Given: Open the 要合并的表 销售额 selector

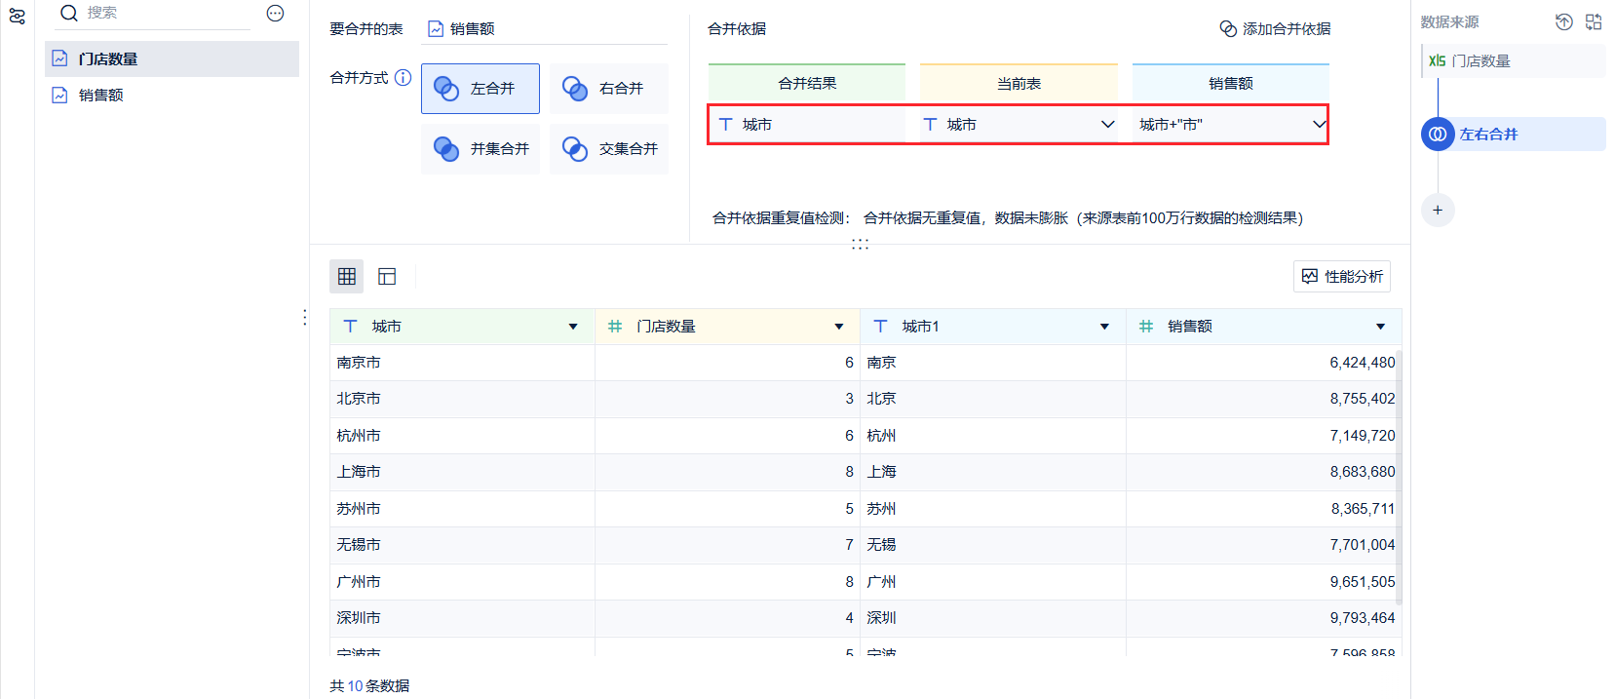Looking at the screenshot, I should (x=546, y=29).
